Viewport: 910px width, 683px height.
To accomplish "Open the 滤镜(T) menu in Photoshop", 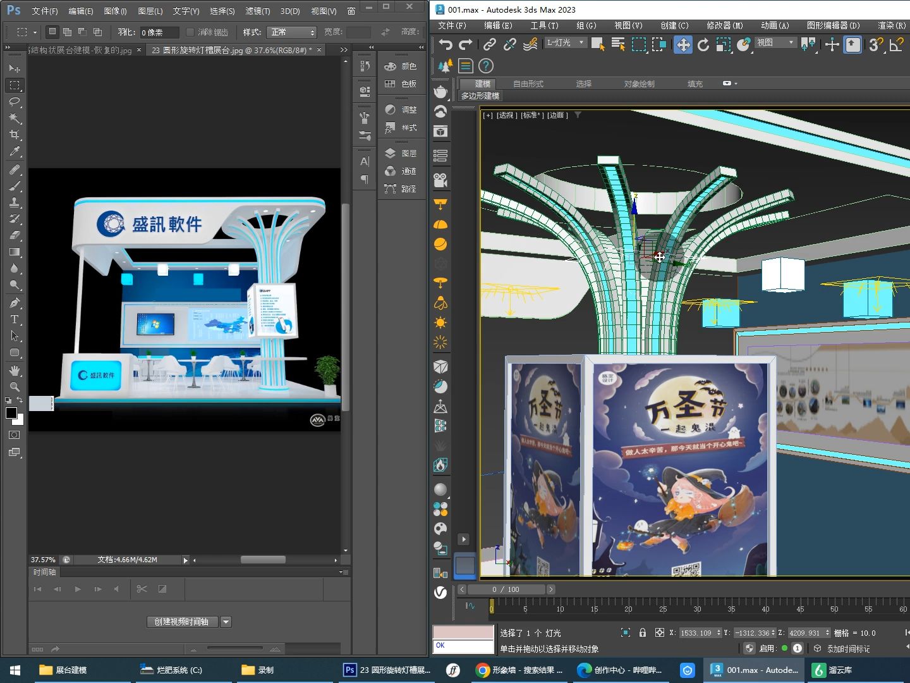I will 258,11.
